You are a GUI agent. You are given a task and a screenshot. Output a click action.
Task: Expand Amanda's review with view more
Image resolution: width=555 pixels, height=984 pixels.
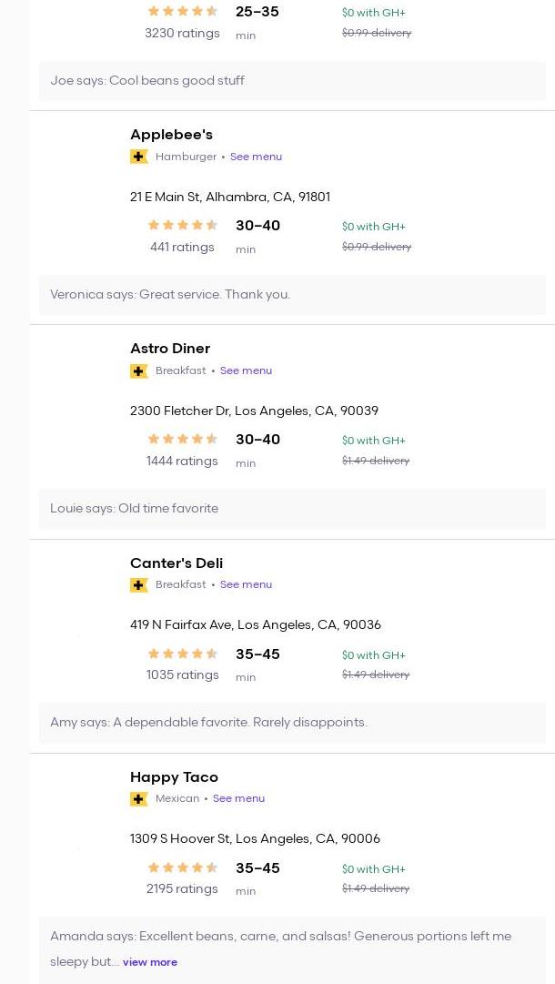(x=150, y=962)
